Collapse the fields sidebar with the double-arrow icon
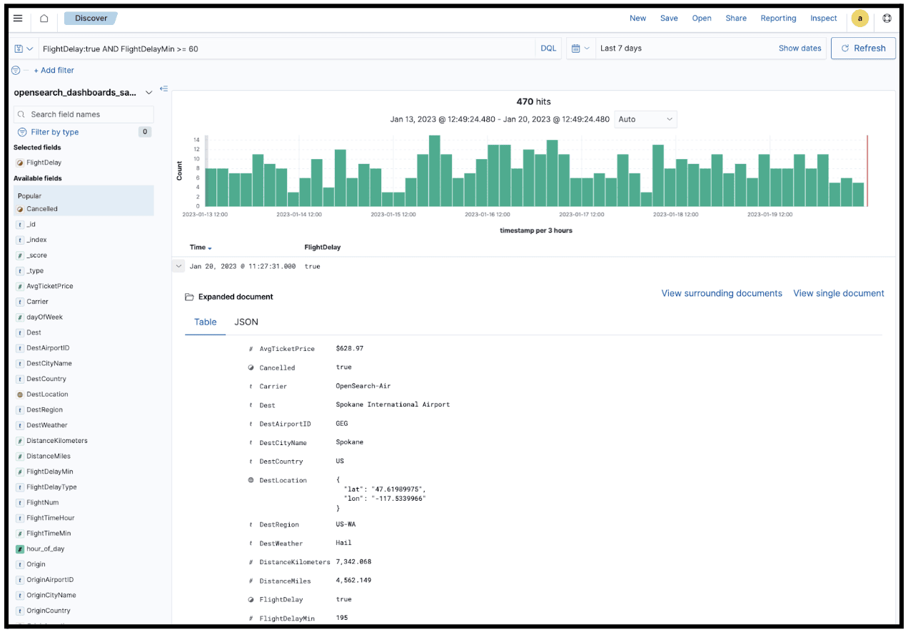This screenshot has height=632, width=908. pyautogui.click(x=164, y=88)
